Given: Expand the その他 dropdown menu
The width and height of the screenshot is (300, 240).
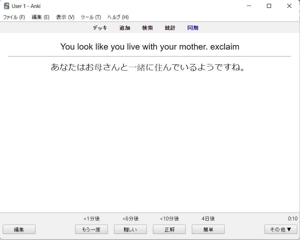Looking at the screenshot, I should [x=281, y=229].
